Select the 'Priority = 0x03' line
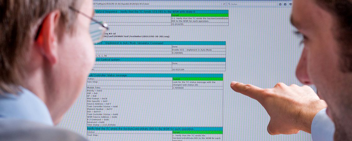352x141 pixels. (95, 91)
